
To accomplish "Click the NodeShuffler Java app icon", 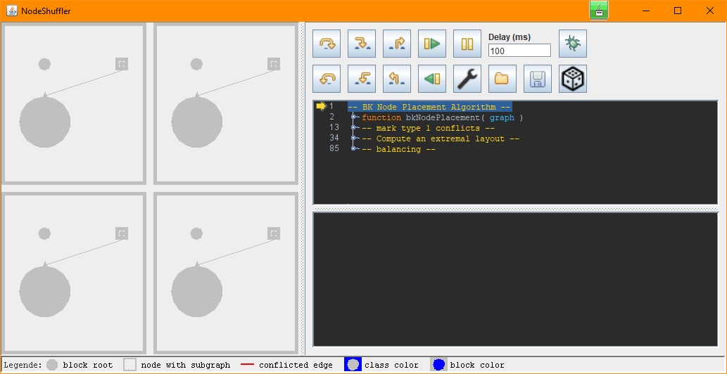I will pyautogui.click(x=11, y=11).
